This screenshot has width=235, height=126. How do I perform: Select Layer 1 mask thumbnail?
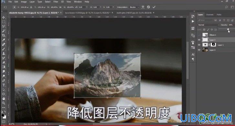tap(213, 45)
